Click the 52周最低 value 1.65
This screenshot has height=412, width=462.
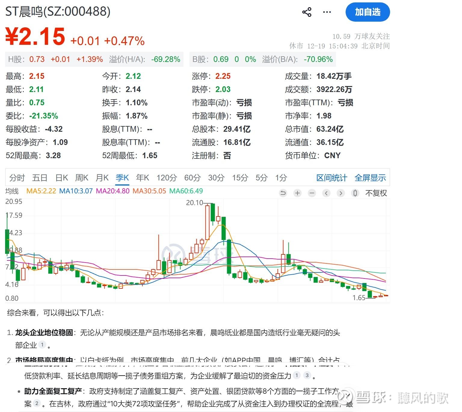(150, 156)
